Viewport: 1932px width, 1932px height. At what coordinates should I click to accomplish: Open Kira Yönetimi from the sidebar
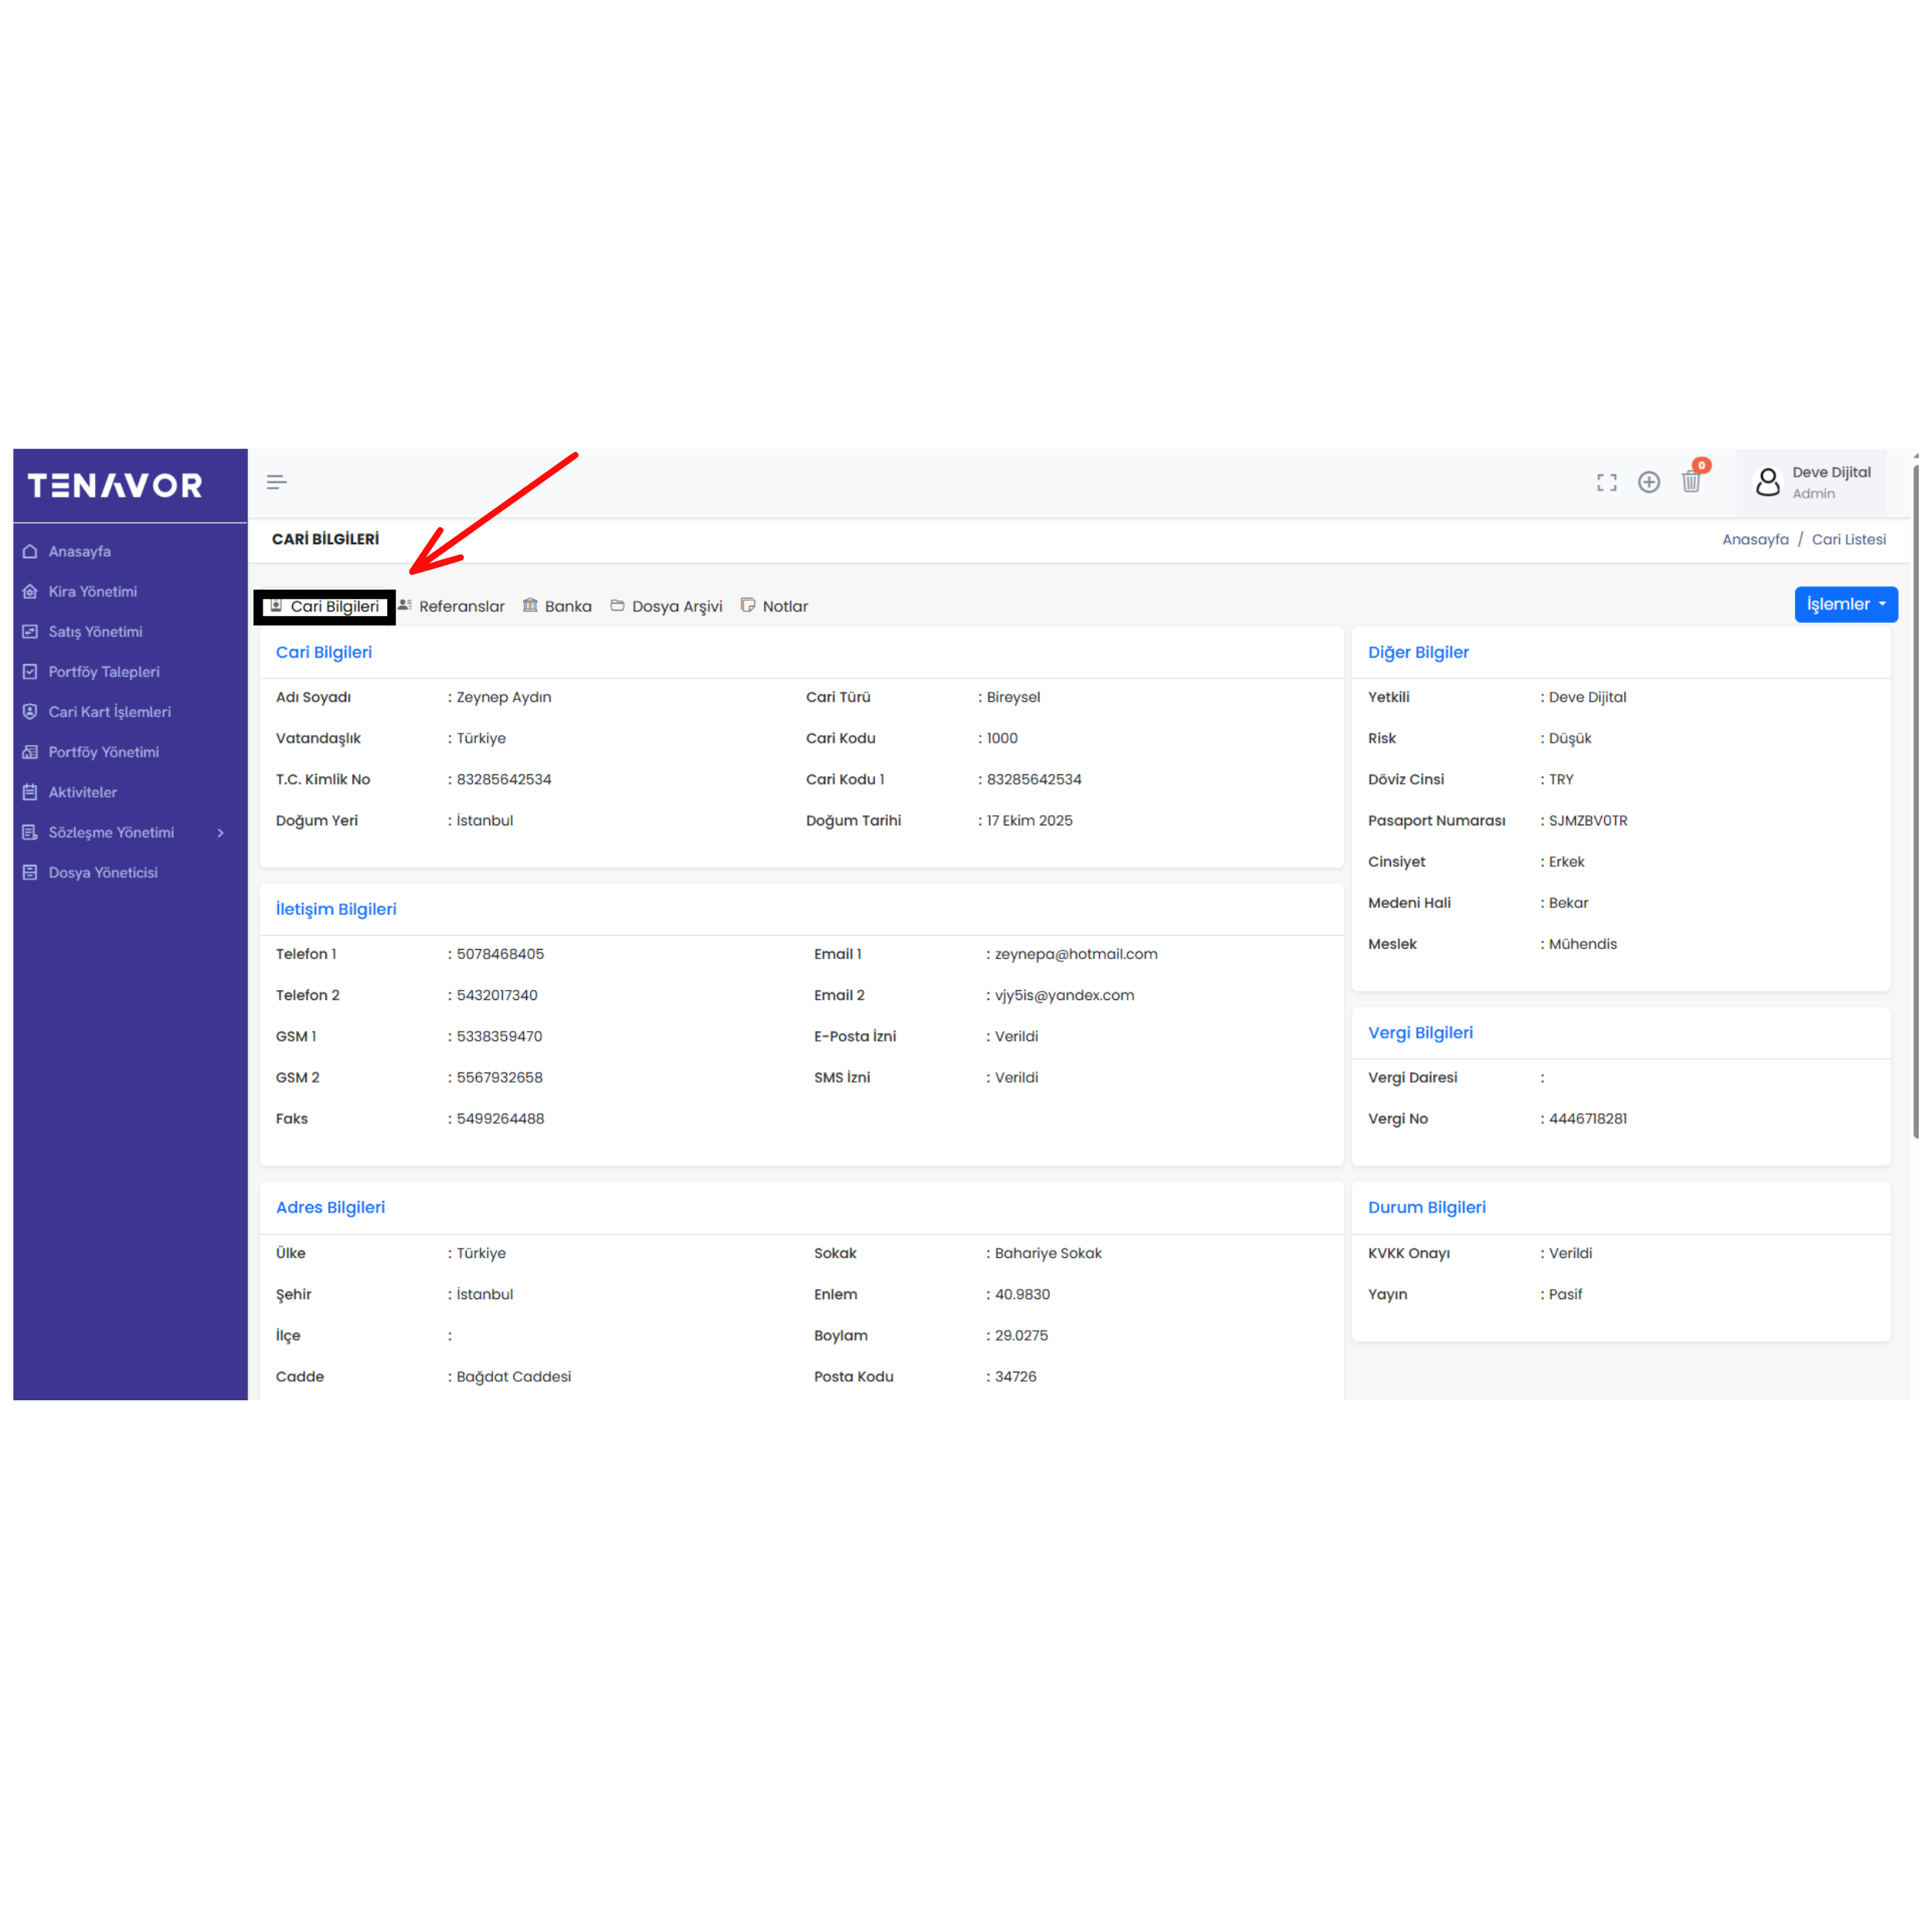coord(92,592)
